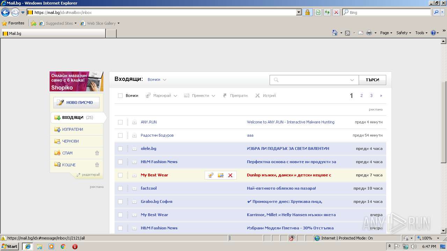Open the Маркирай dropdown
The image size is (447, 251).
tap(161, 96)
